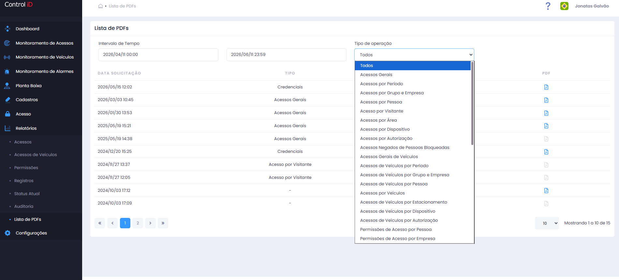The width and height of the screenshot is (619, 280).
Task: Open Jonatas Galvão user menu
Action: pos(592,6)
